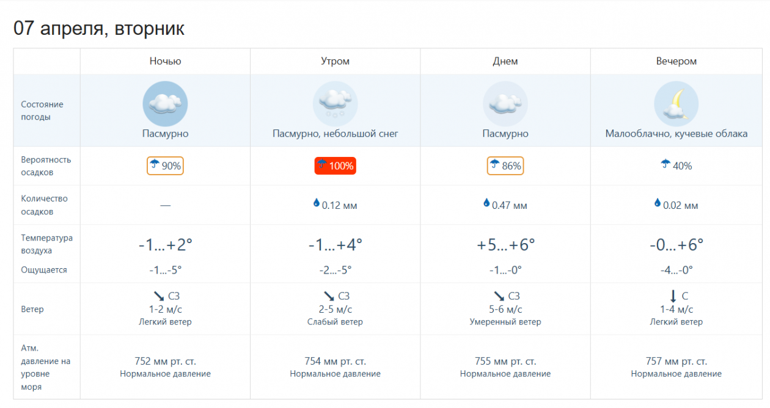The width and height of the screenshot is (770, 408).
Task: Click the Вероятность осадков row label
Action: [46, 166]
